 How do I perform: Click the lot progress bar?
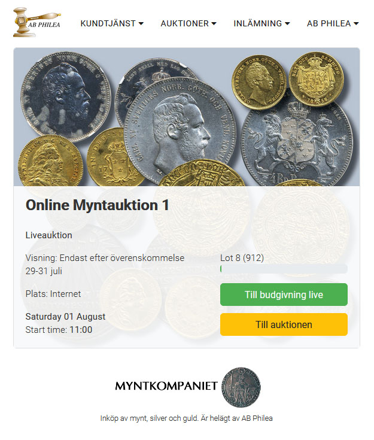point(284,269)
